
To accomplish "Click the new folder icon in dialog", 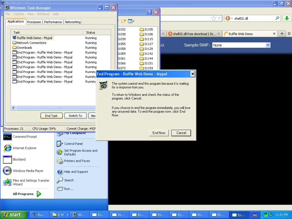I will pos(123,21).
